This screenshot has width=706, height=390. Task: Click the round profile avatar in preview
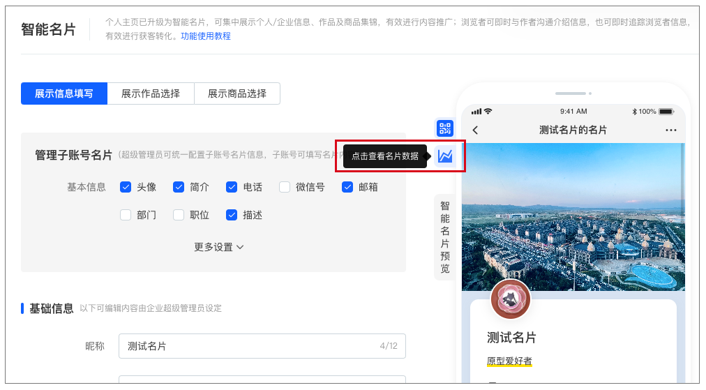[x=511, y=299]
